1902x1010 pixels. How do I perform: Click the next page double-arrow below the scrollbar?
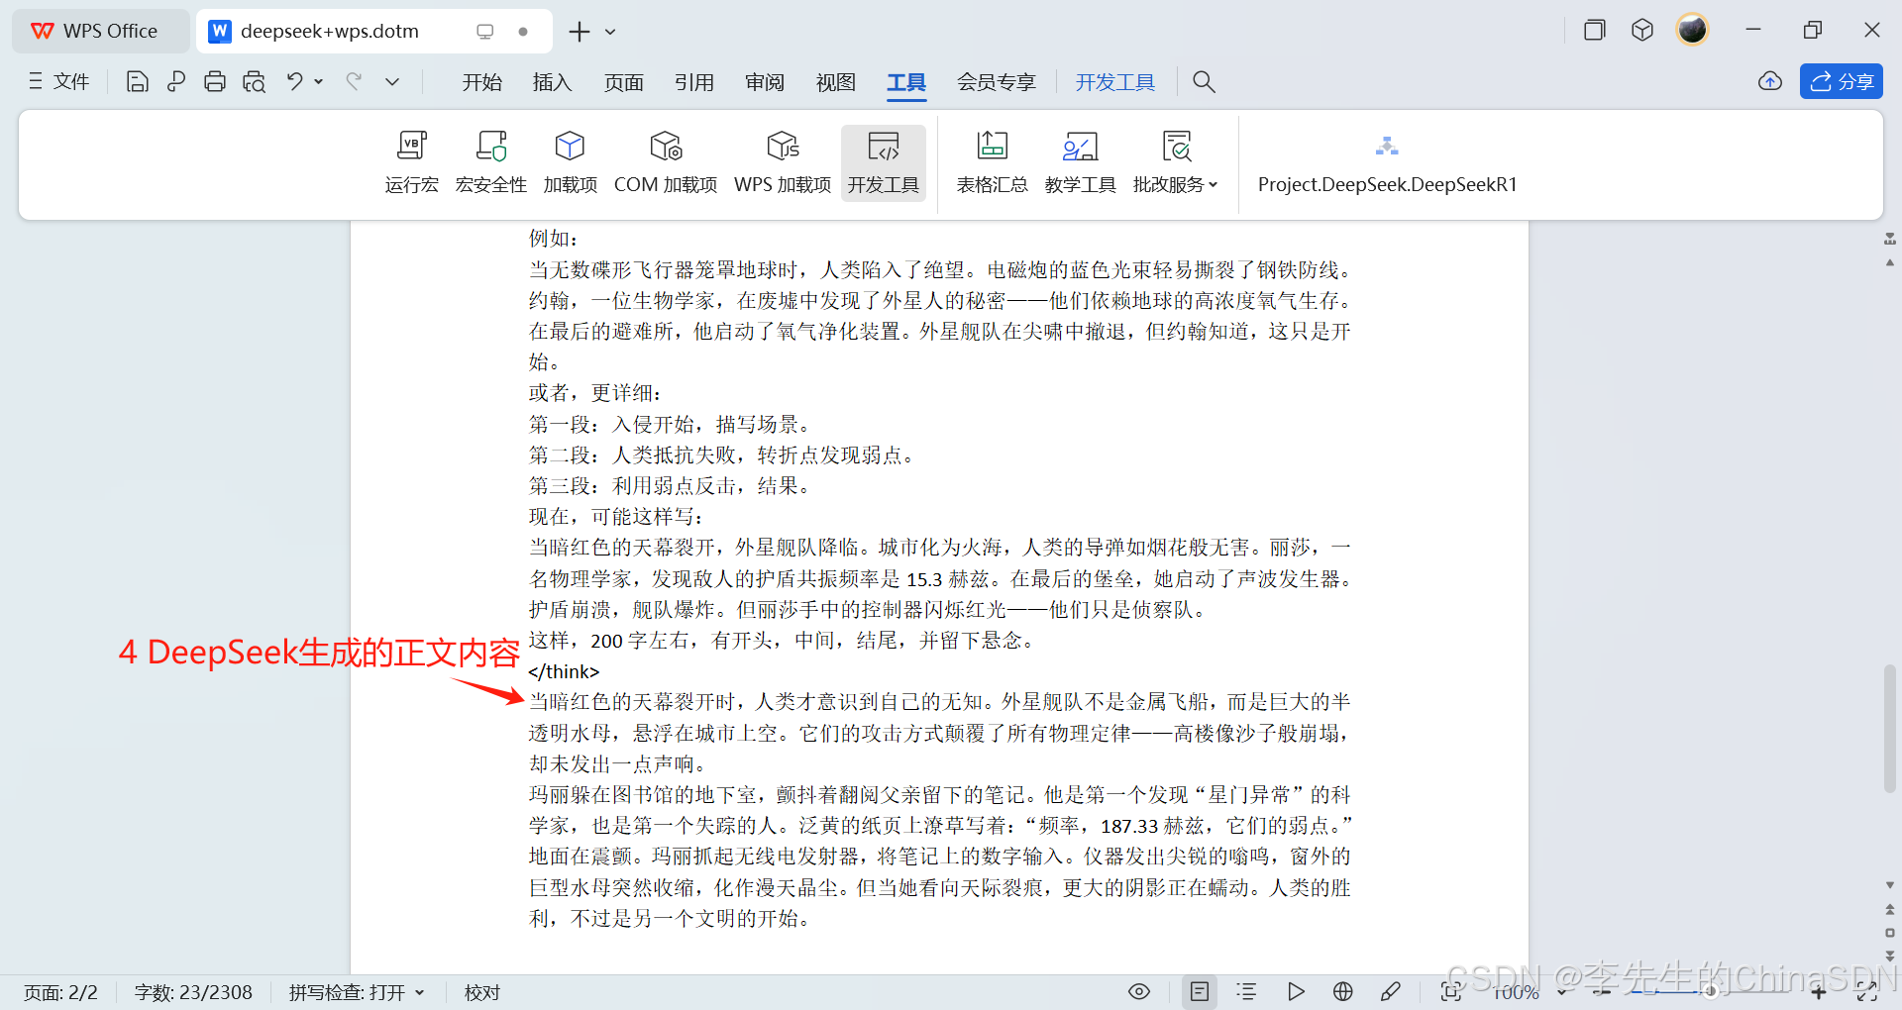tap(1890, 956)
